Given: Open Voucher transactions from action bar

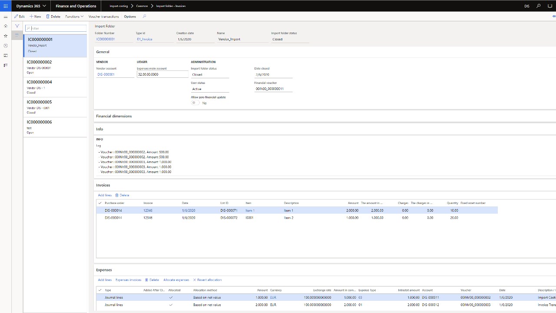Looking at the screenshot, I should point(103,17).
